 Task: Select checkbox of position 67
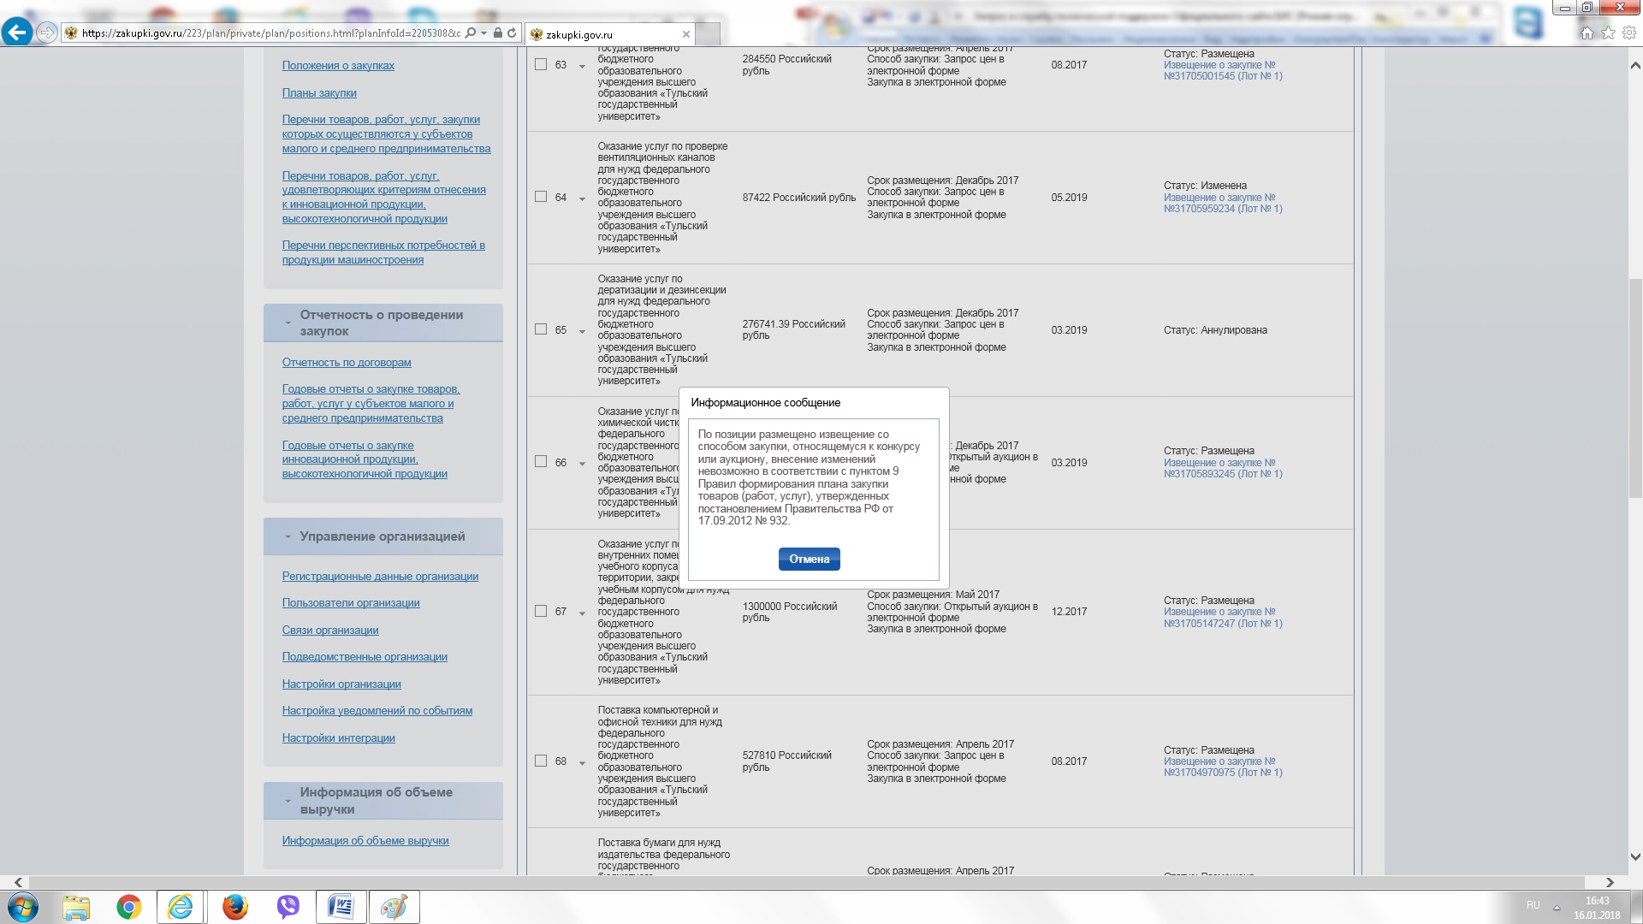point(541,611)
